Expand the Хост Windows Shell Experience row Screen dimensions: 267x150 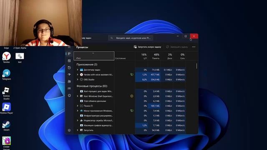[x=78, y=96]
